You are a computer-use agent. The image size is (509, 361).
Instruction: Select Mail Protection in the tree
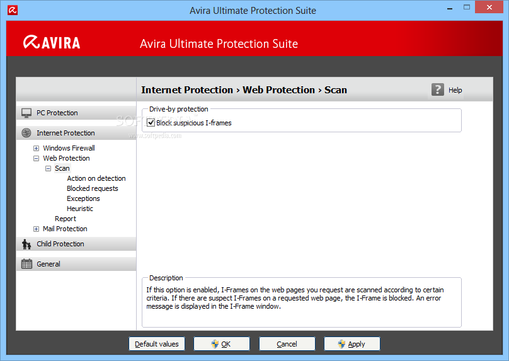pyautogui.click(x=65, y=229)
